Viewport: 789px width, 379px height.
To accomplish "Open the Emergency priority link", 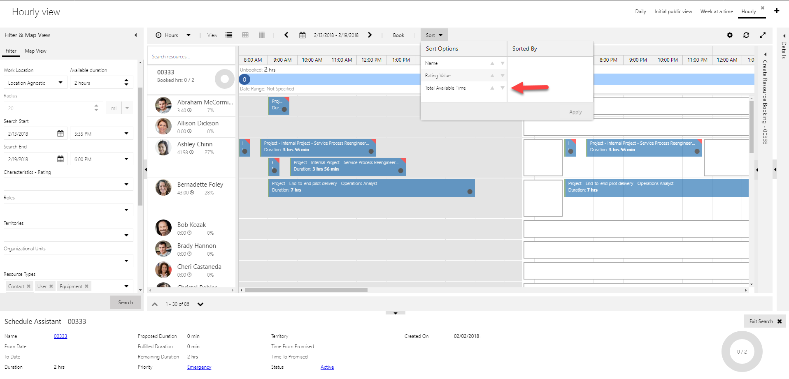I will tap(199, 367).
